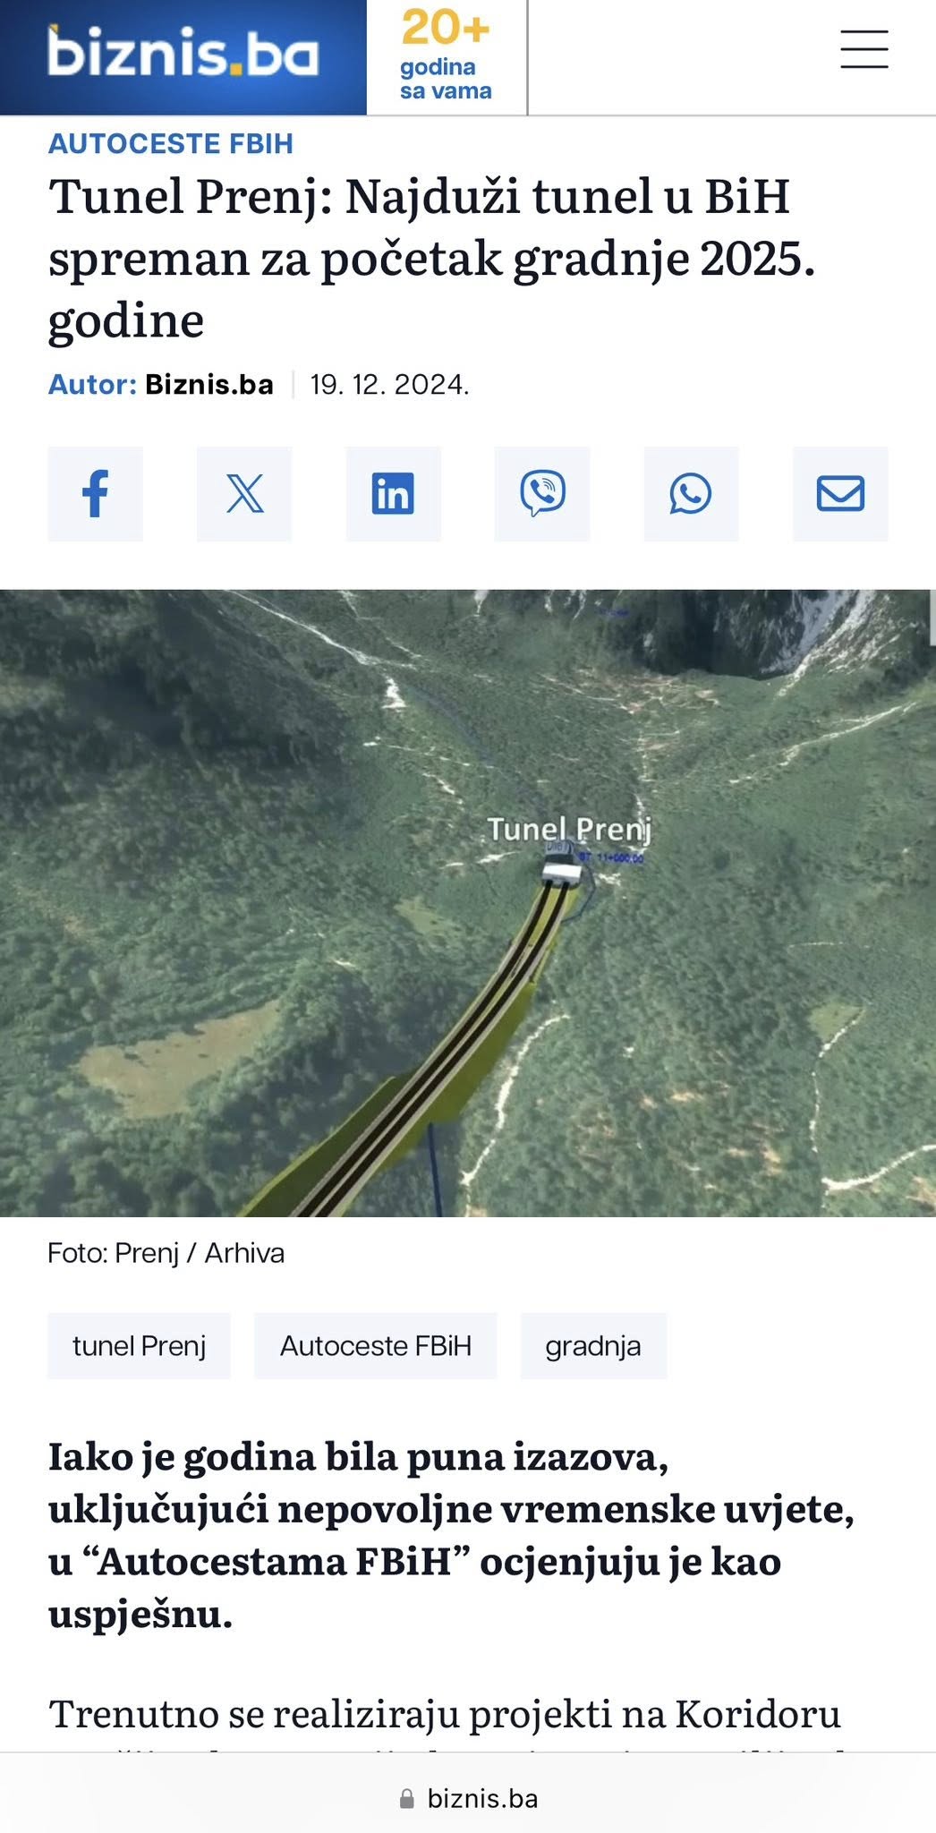Tap the Foto: Prenj / Arhiva caption
Screen dimensions: 936x1833
tap(166, 1253)
